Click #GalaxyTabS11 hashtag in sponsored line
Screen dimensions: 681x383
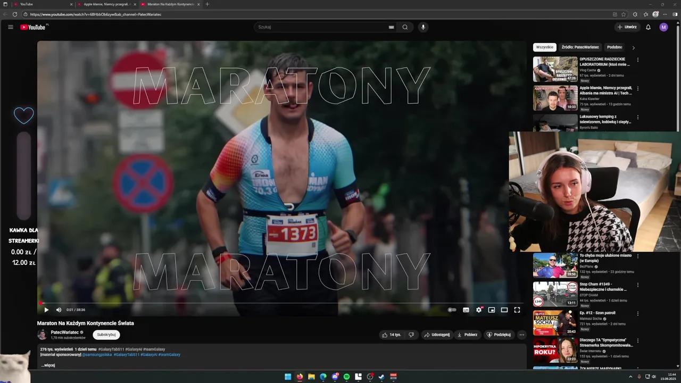(127, 354)
